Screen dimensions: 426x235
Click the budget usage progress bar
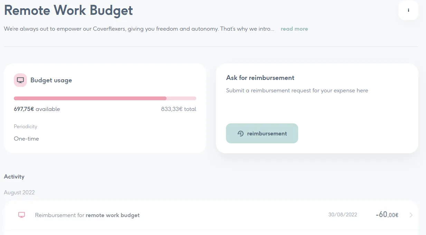tap(105, 99)
